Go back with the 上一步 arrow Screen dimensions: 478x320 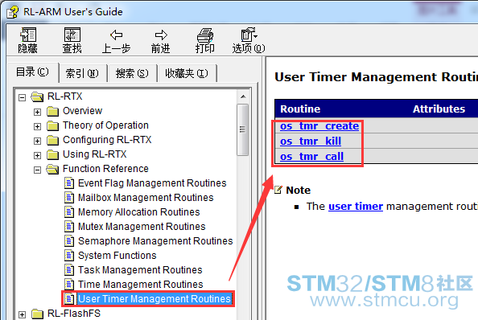pyautogui.click(x=117, y=35)
